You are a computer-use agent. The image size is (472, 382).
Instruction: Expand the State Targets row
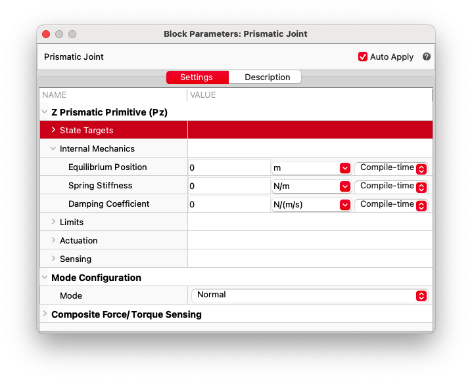[x=53, y=129]
